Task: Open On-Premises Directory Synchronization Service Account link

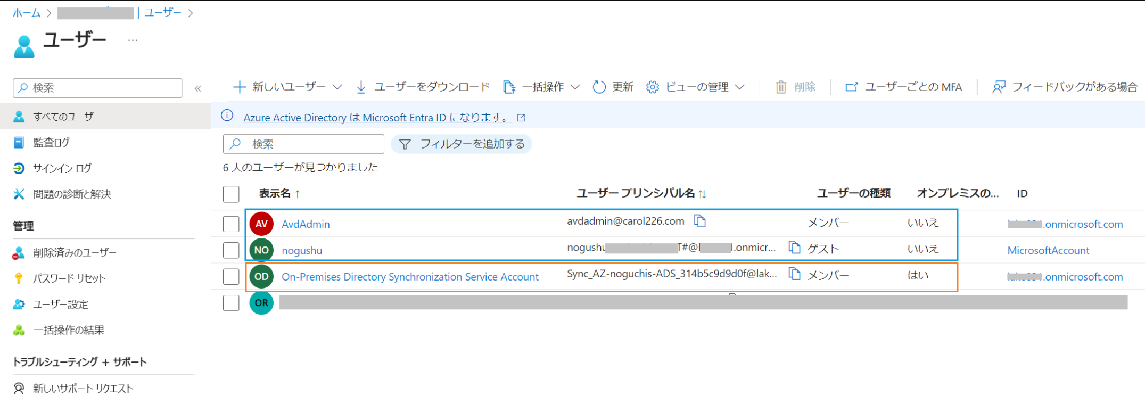Action: pos(410,277)
